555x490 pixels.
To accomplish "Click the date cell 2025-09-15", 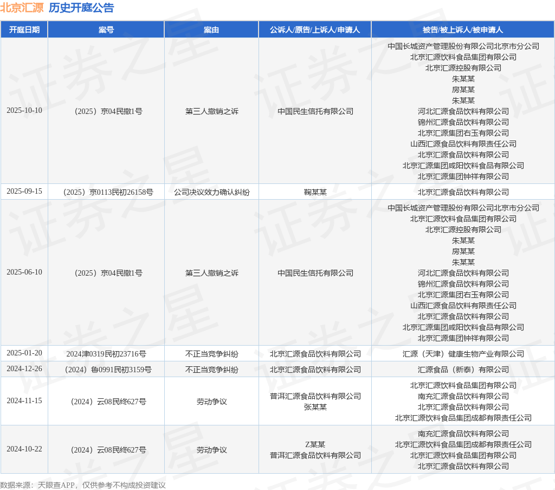I will [24, 192].
